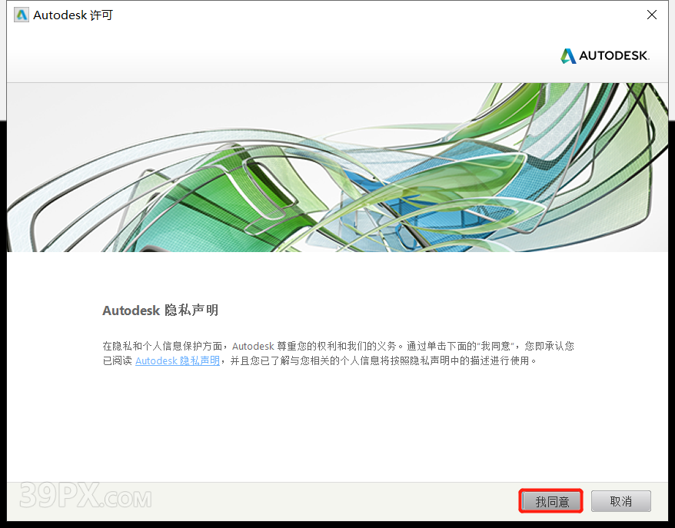Click the Autodesk app icon in title bar
Screen dimensions: 675x528
click(x=21, y=15)
